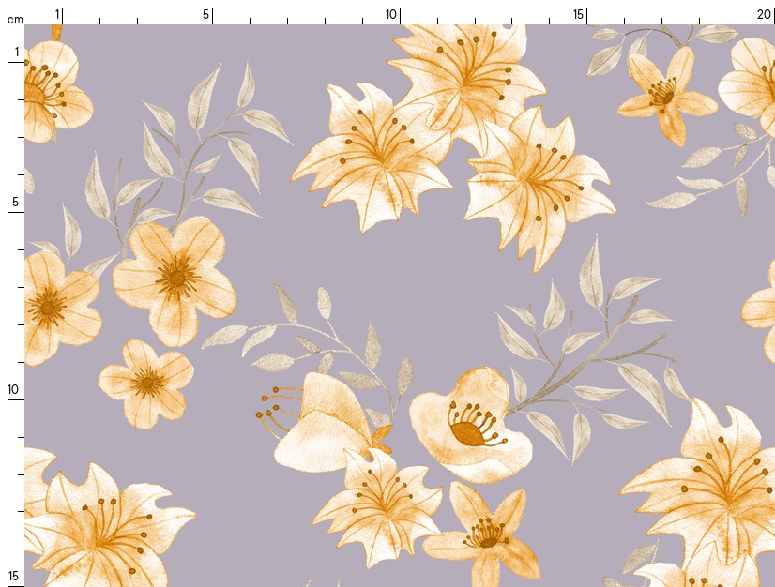Click the 'cm' unit label on ruler
Viewport: 775px width, 587px height.
pyautogui.click(x=14, y=20)
